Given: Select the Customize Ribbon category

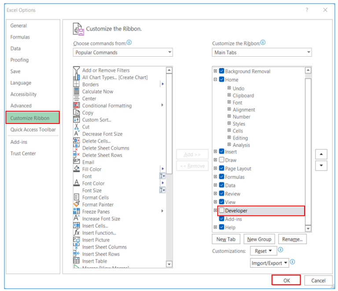Looking at the screenshot, I should [33, 118].
